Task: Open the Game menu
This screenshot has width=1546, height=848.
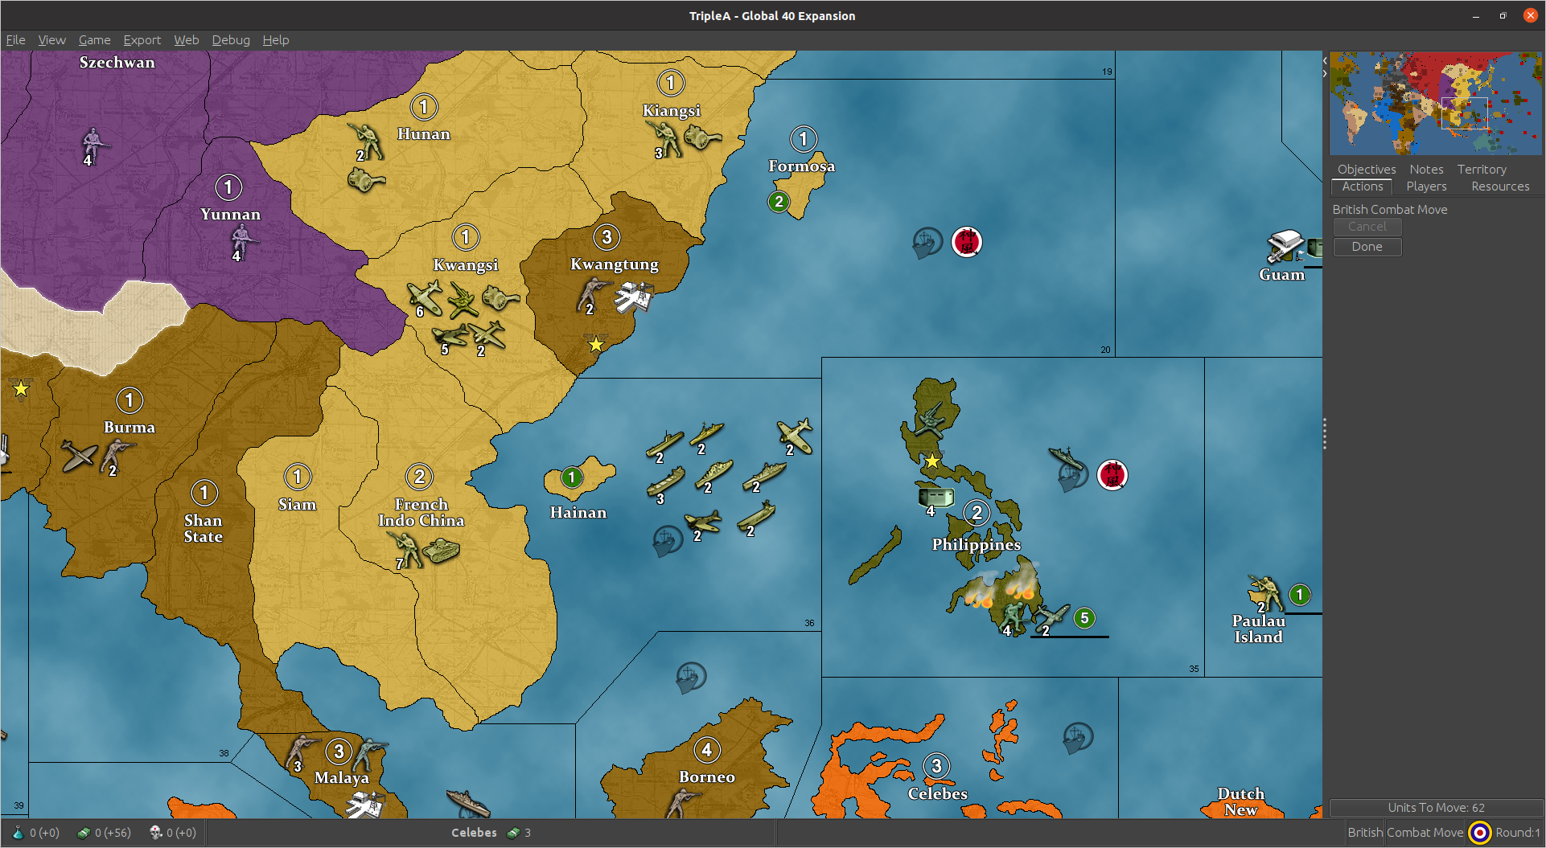Action: (94, 39)
